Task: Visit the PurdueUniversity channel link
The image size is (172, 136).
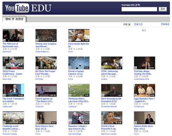Action: click(10, 134)
